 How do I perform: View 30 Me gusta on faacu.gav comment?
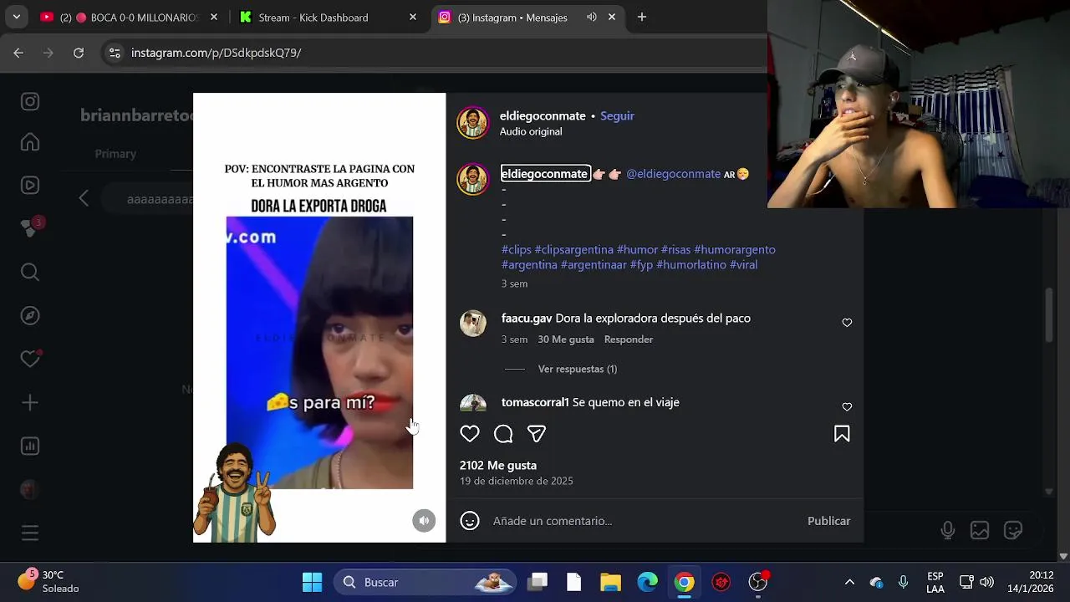pos(566,339)
